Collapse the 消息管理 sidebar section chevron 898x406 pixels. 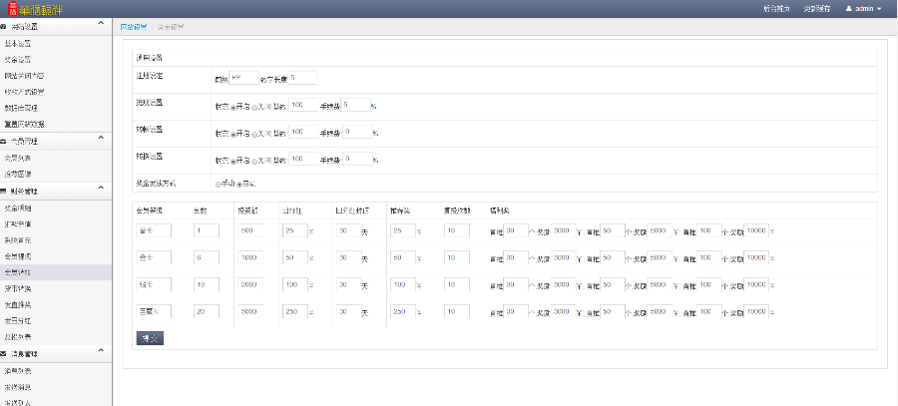pyautogui.click(x=101, y=350)
